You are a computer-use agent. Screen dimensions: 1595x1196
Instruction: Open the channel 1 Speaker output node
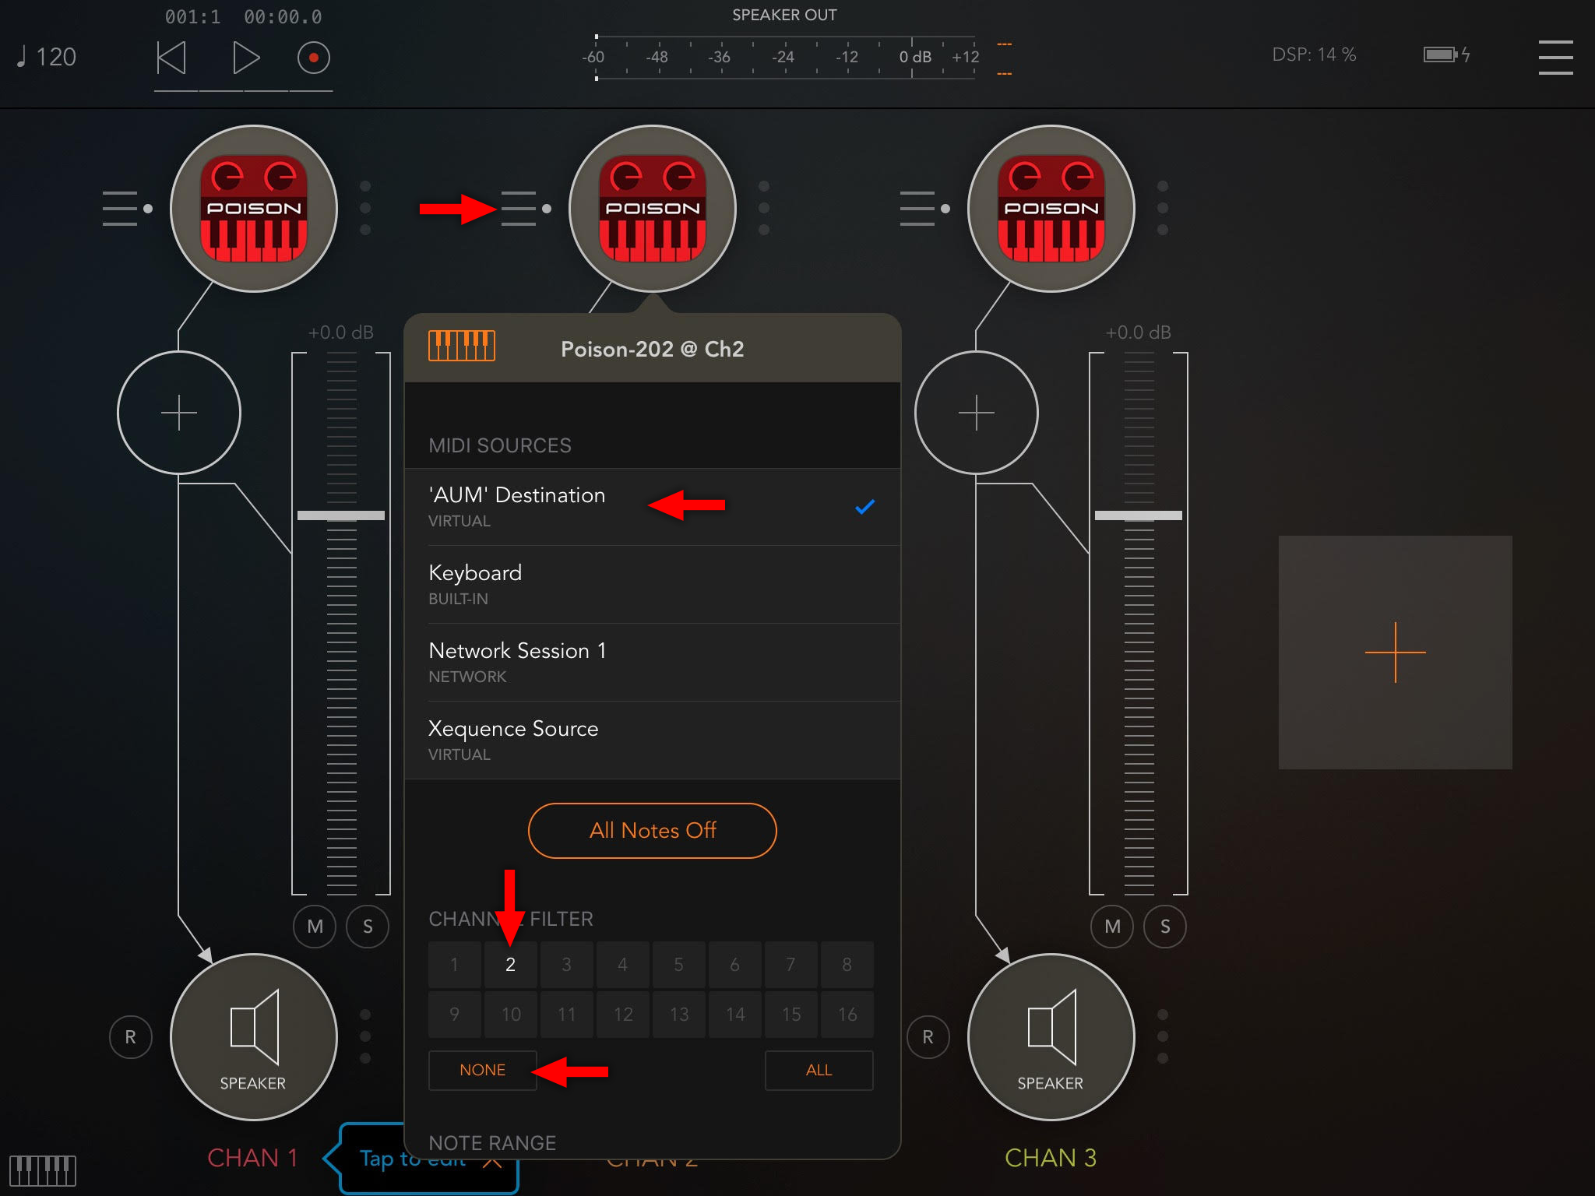254,1037
